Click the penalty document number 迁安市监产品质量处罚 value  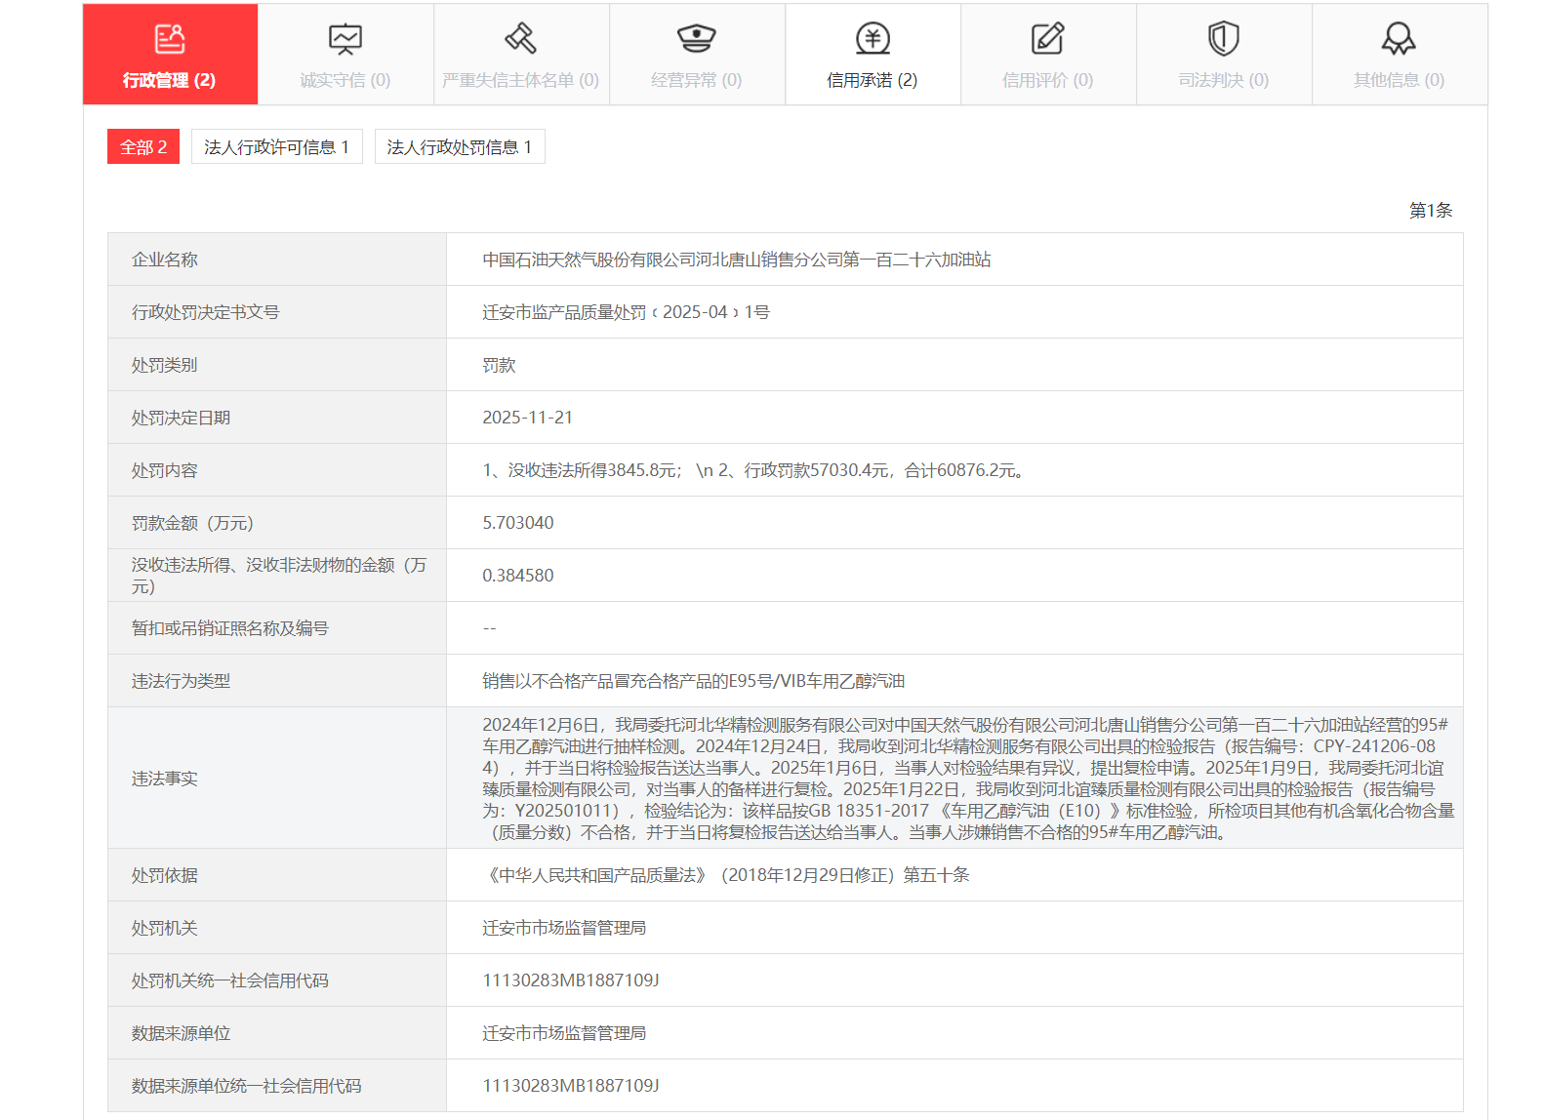click(626, 312)
